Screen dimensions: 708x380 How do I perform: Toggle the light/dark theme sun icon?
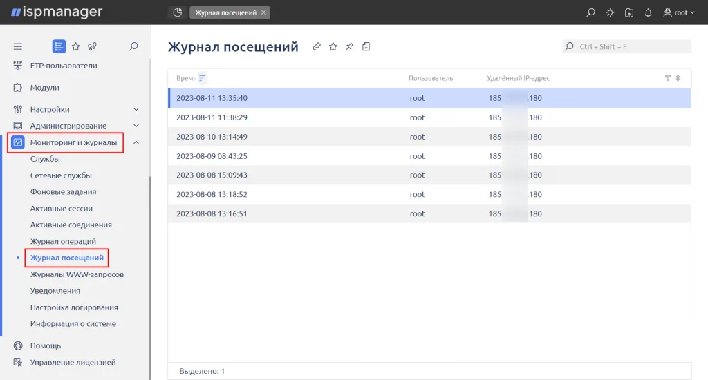610,12
